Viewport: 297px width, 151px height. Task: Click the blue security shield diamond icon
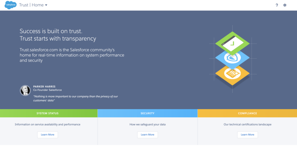(x=232, y=58)
